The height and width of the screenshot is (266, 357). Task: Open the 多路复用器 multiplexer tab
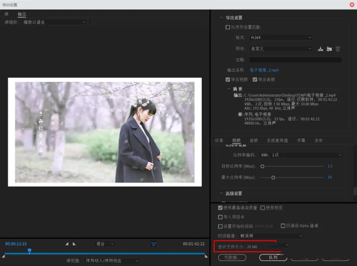[277, 141]
